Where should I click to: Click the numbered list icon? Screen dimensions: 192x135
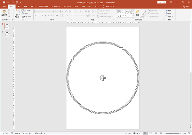(x=80, y=12)
